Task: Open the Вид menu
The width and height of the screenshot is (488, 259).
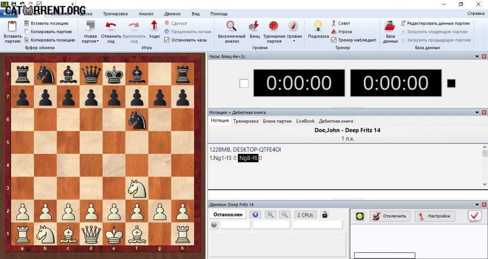Action: click(195, 14)
